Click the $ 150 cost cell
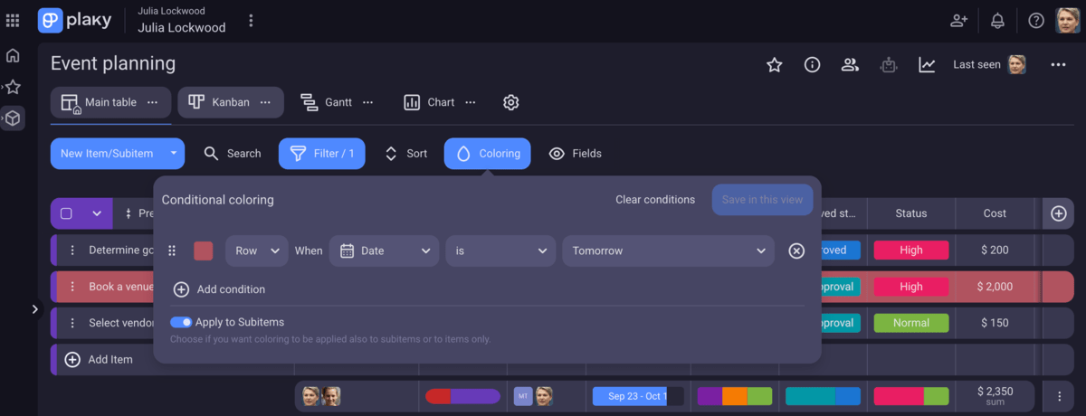The image size is (1086, 416). pyautogui.click(x=995, y=323)
